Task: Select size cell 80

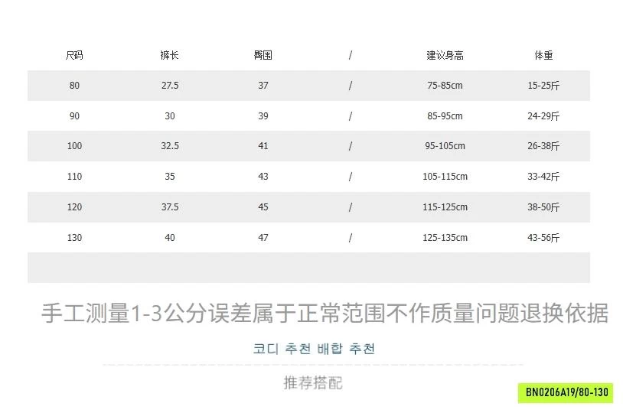Action: pyautogui.click(x=74, y=86)
